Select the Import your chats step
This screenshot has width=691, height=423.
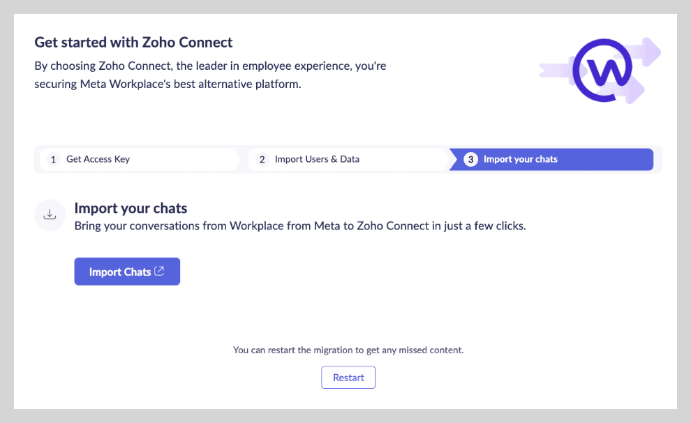[520, 159]
